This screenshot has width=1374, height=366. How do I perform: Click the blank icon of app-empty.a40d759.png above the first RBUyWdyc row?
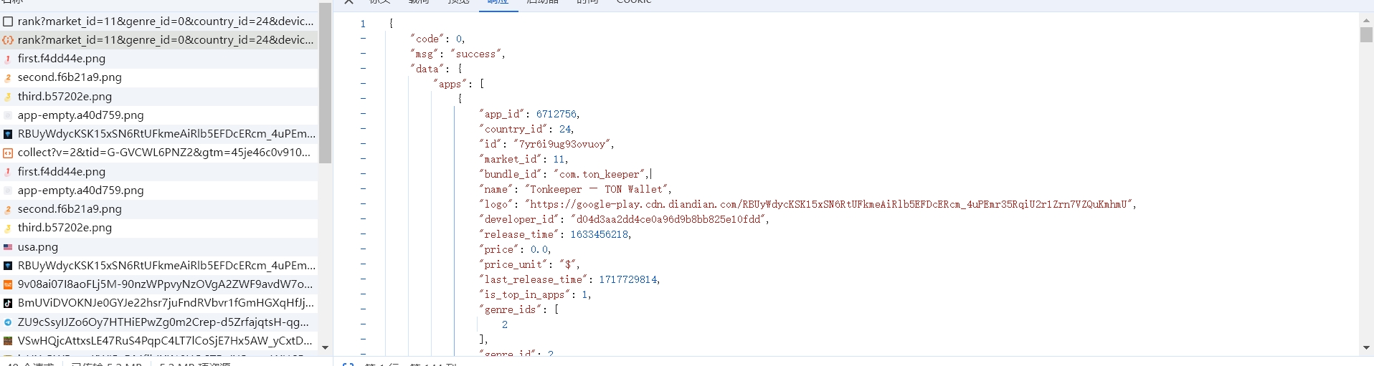[x=8, y=115]
